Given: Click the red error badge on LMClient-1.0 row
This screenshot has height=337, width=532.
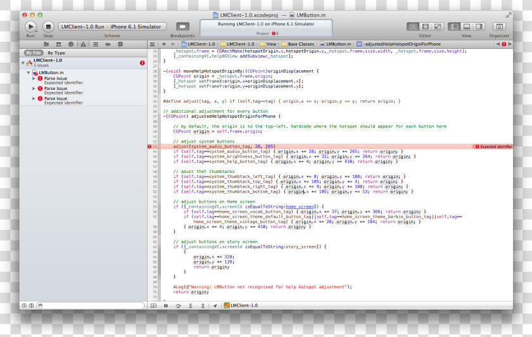Looking at the screenshot, I should [142, 63].
